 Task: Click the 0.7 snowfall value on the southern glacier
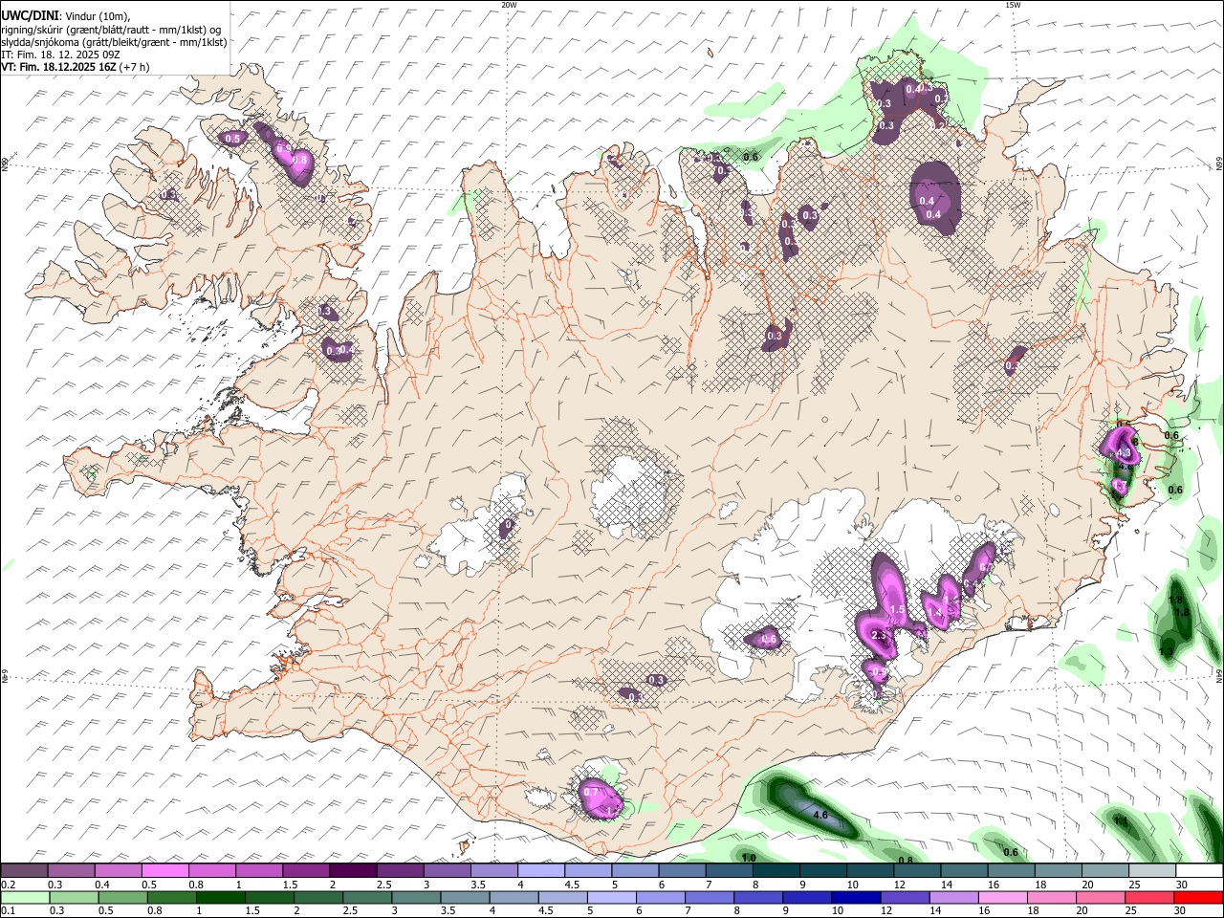coord(590,793)
